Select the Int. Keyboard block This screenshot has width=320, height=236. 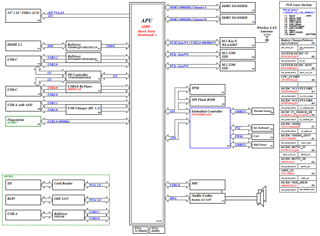tap(263, 128)
